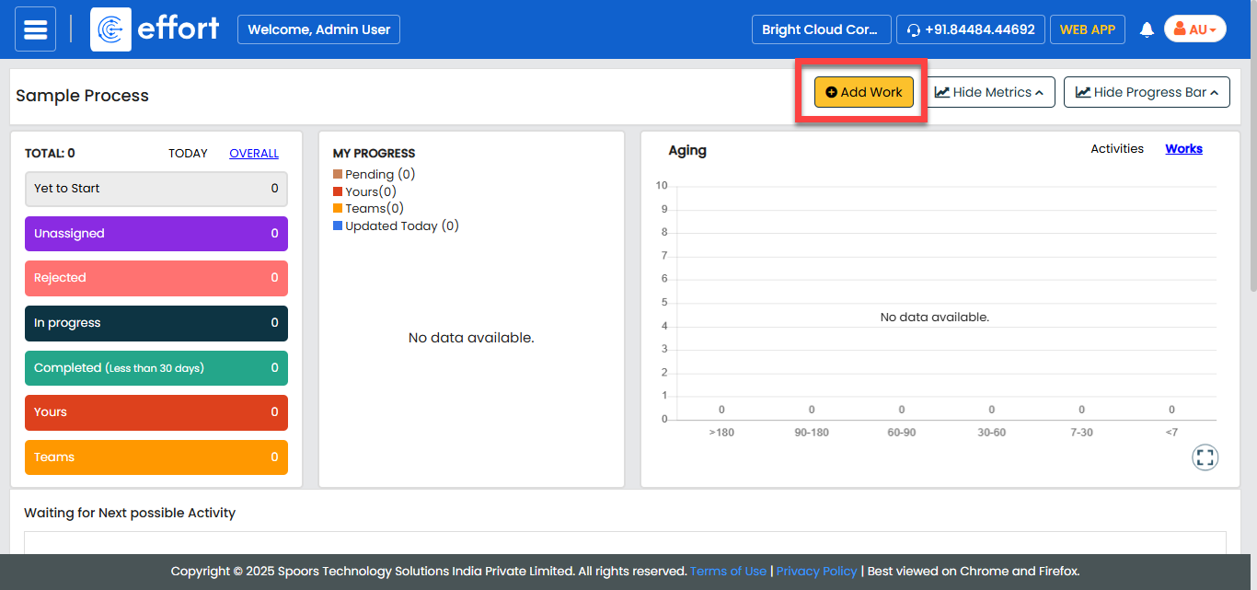The width and height of the screenshot is (1257, 590).
Task: Open the Terms of Use link
Action: coord(728,572)
